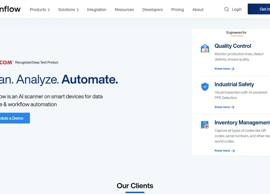270x194 pixels.
Task: Expand the Solutions dropdown
Action: point(68,10)
